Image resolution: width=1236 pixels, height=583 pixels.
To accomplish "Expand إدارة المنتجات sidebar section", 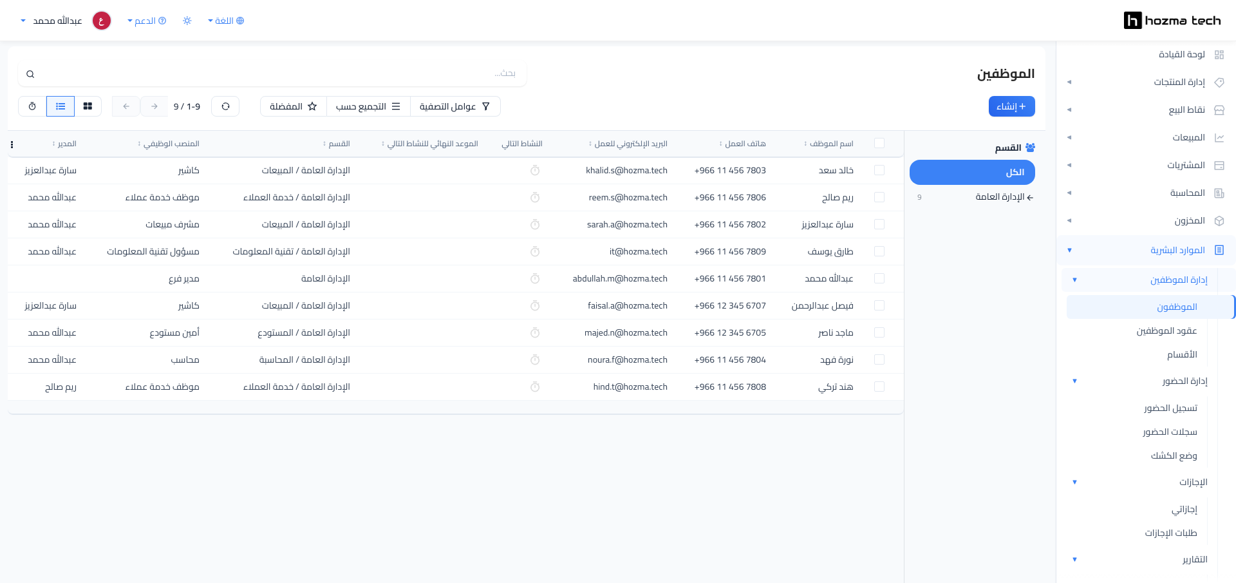I will 1146,82.
